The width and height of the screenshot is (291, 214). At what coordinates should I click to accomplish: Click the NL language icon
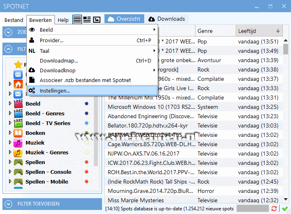click(32, 51)
